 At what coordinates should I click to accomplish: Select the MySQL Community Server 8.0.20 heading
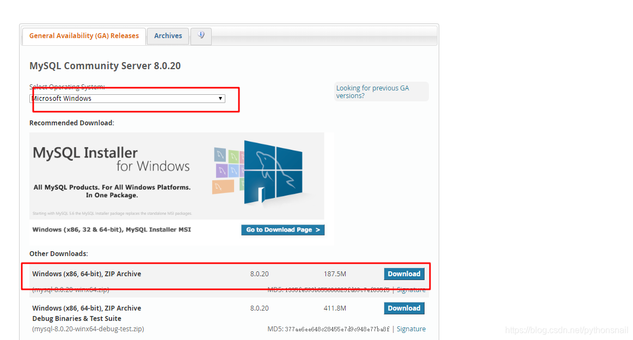click(x=105, y=66)
